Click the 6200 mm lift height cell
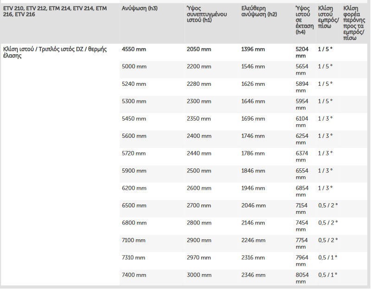The height and width of the screenshot is (289, 371). [x=134, y=188]
